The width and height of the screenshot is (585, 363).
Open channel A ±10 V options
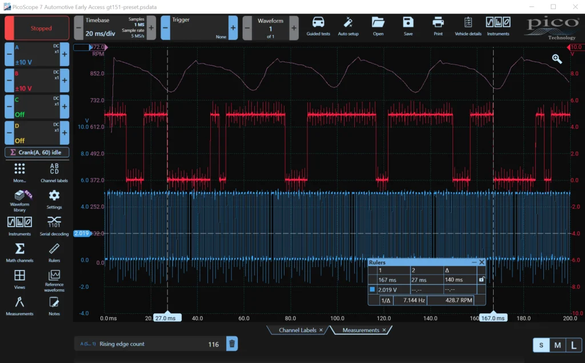[37, 54]
